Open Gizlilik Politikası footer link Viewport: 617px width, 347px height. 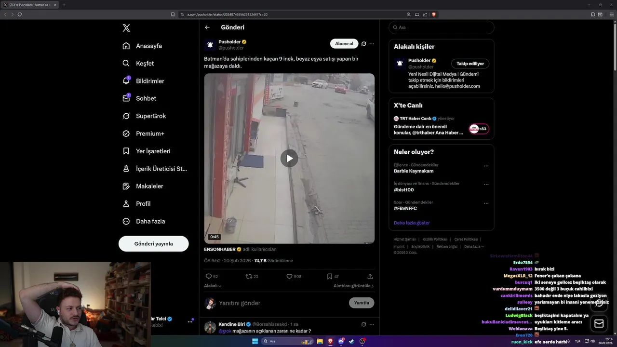[435, 239]
